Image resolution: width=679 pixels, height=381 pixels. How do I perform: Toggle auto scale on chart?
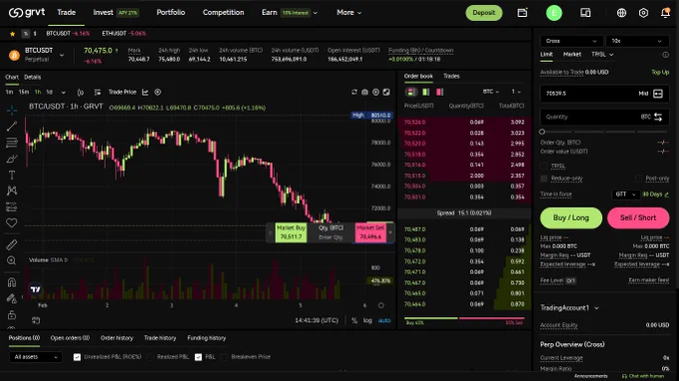(384, 320)
